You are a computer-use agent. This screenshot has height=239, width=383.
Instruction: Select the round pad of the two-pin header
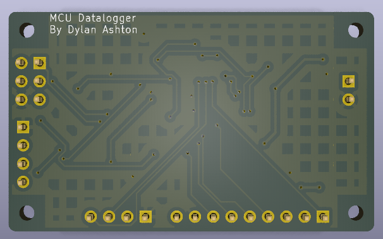click(349, 99)
